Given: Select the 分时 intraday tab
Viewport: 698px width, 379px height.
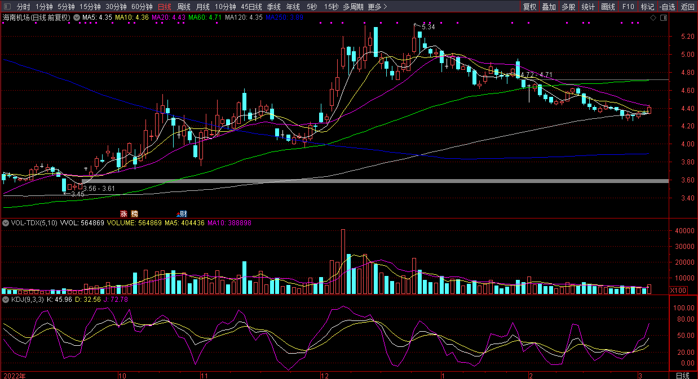Looking at the screenshot, I should point(23,7).
